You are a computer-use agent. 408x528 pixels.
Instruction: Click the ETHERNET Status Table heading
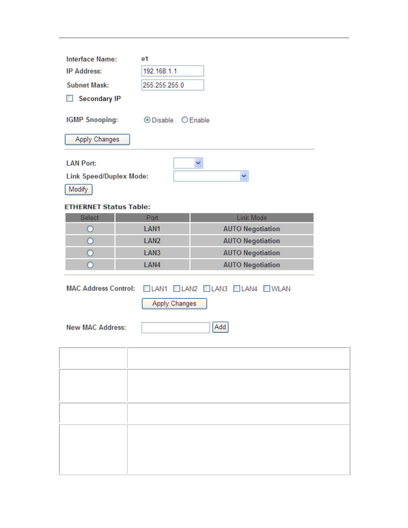click(107, 207)
